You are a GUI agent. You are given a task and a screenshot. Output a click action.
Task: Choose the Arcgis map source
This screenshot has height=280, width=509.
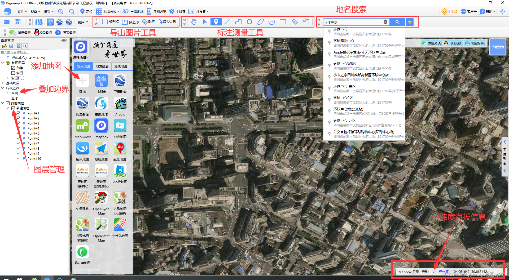[x=120, y=106]
